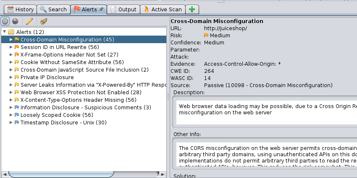Click the pencil edit alert icon
This screenshot has width=357, height=178.
[x=29, y=21]
